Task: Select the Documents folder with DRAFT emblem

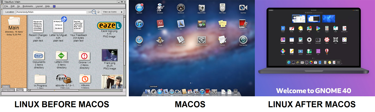Action: click(x=39, y=55)
